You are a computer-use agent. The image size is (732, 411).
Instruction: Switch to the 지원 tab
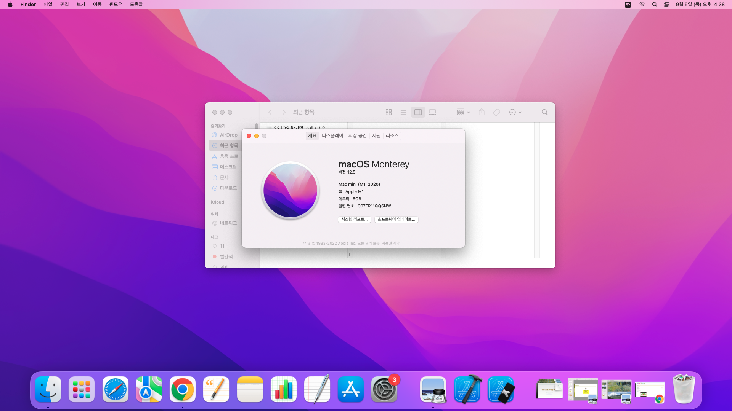tap(376, 136)
